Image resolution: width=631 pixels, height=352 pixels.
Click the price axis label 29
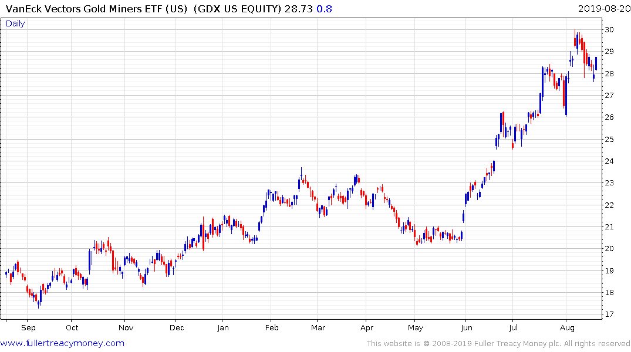(609, 52)
